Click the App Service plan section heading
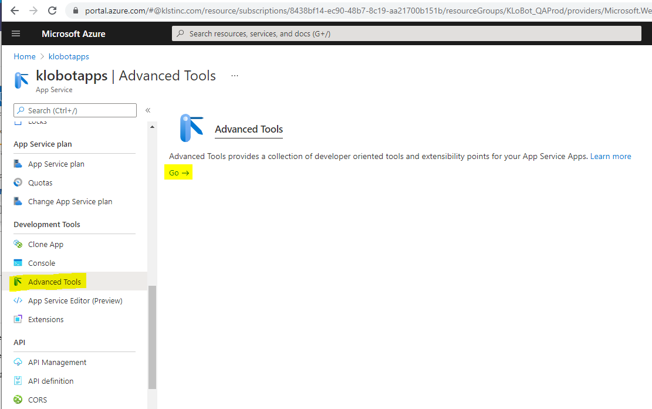 tap(42, 144)
